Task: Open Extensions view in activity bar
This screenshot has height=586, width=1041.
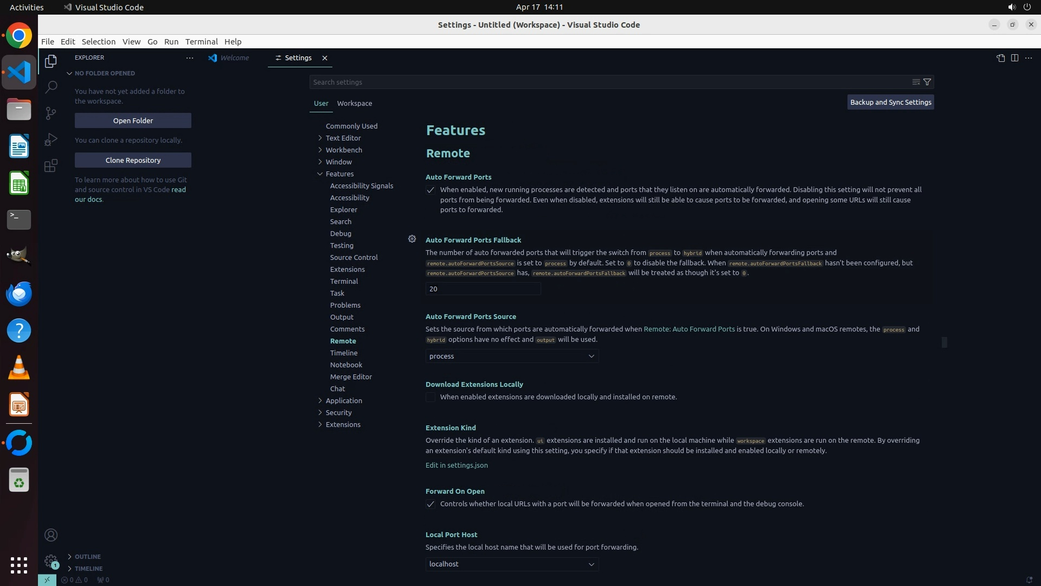Action: pyautogui.click(x=51, y=165)
